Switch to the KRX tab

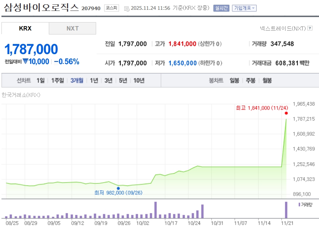25,28
